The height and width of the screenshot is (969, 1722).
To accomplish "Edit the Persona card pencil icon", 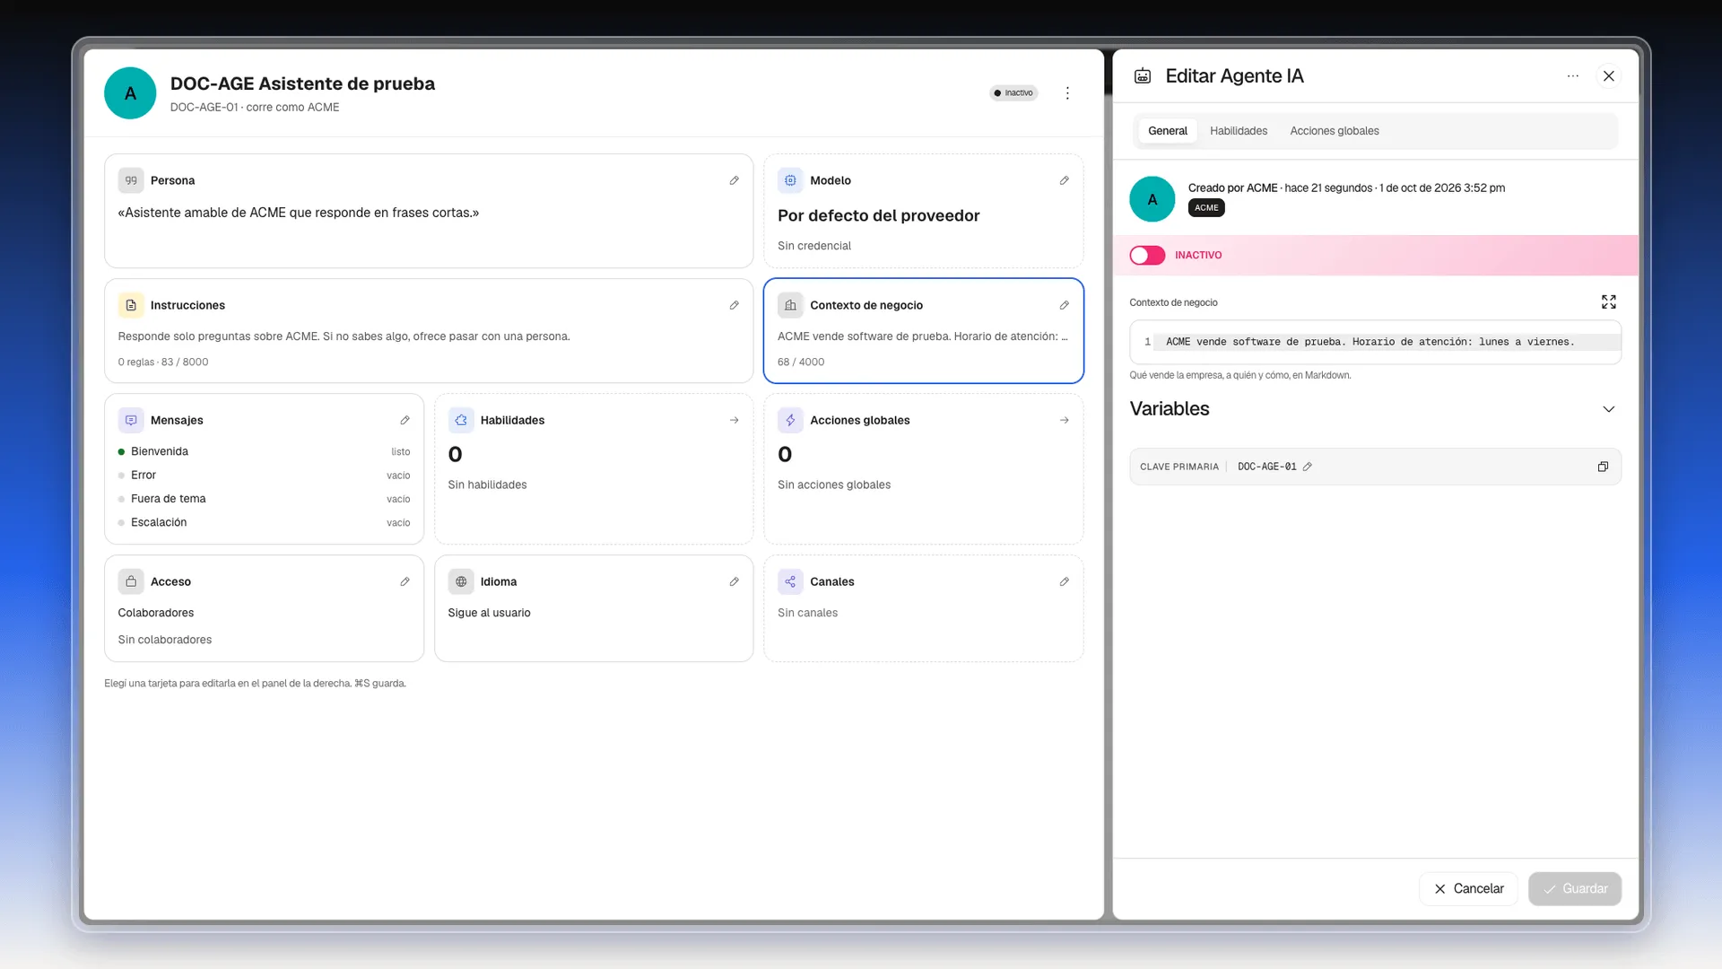I will pyautogui.click(x=734, y=180).
